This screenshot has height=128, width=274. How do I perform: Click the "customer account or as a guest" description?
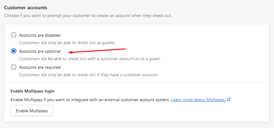[x=90, y=59]
